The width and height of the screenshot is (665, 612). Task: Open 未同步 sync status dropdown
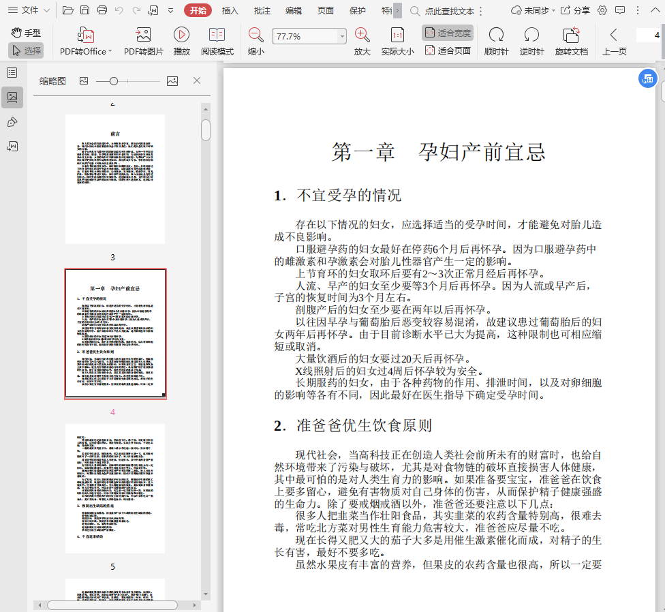tap(533, 11)
